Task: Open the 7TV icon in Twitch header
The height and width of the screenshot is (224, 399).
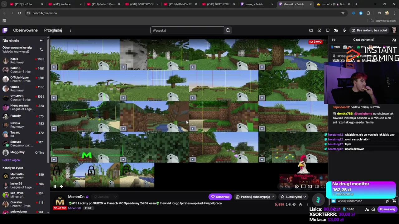Action: click(x=336, y=30)
